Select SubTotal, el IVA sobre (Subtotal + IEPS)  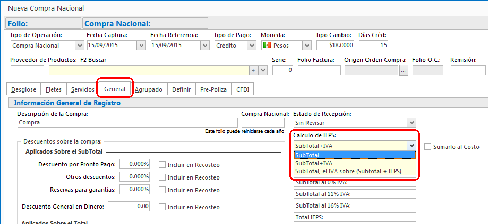355,171
